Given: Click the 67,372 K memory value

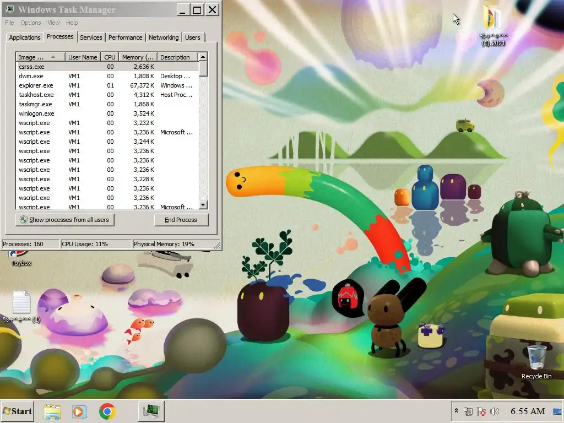Looking at the screenshot, I should pyautogui.click(x=142, y=85).
